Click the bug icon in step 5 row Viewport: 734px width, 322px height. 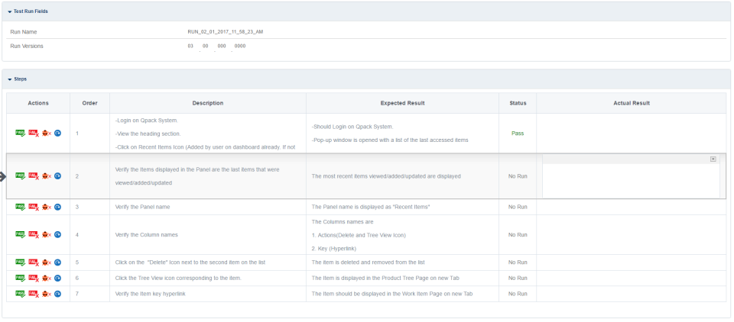click(x=46, y=262)
